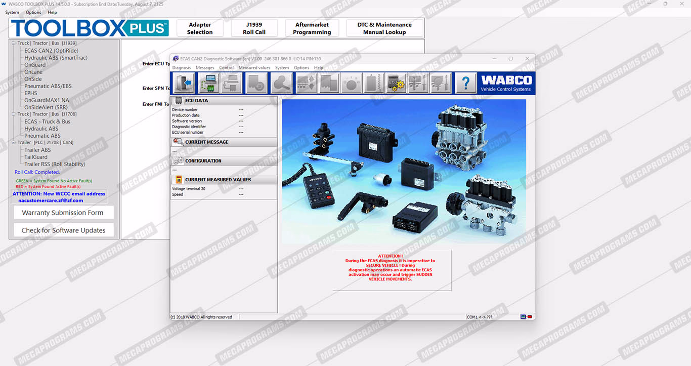Open the Options menu in ECAS window
Screen dimensions: 691x366
coord(301,68)
